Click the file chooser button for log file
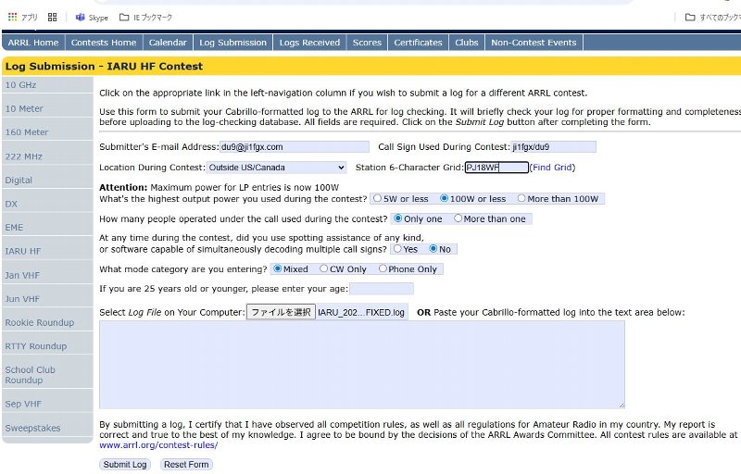 coord(281,312)
